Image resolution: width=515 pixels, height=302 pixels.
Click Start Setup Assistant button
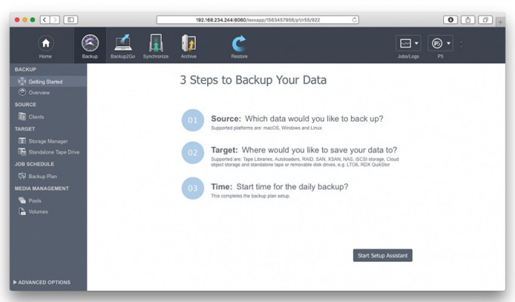click(x=383, y=255)
